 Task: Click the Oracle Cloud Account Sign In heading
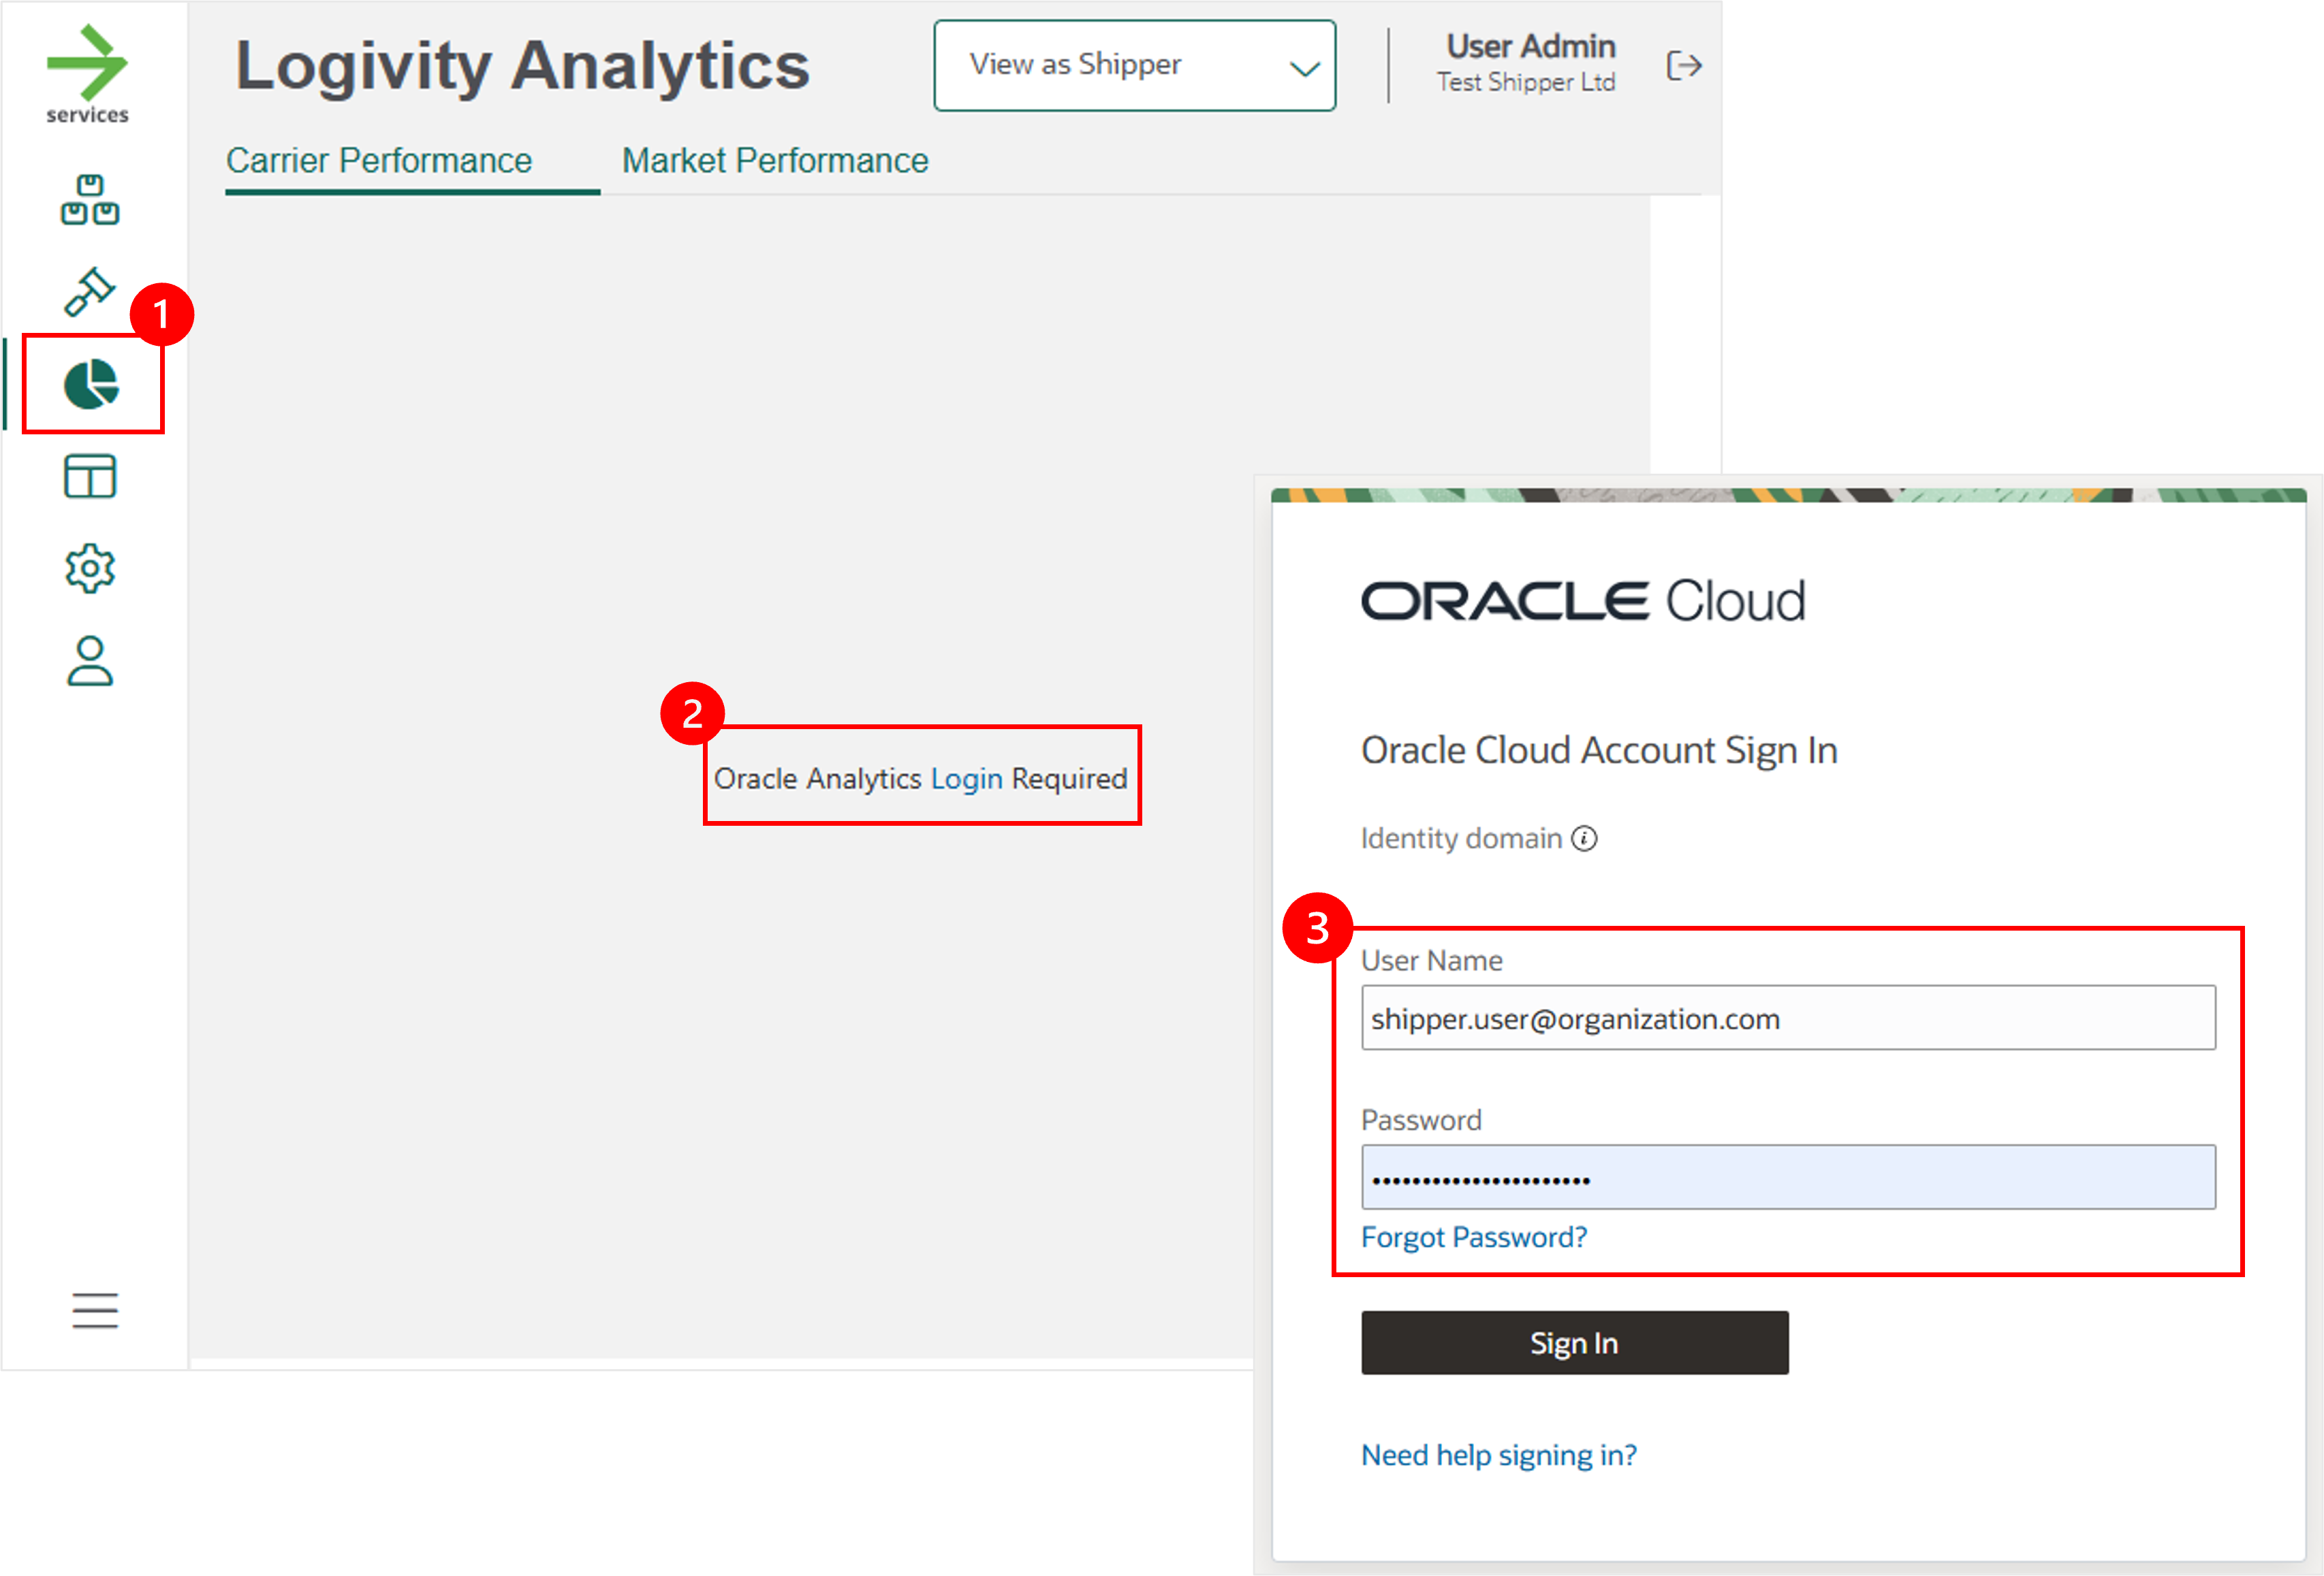(x=1599, y=750)
